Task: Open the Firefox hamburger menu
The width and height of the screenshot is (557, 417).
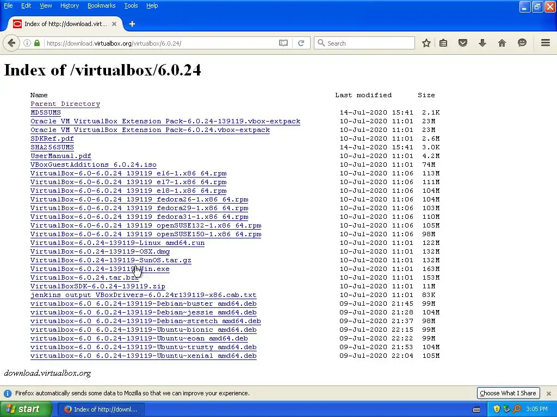Action: coord(546,43)
